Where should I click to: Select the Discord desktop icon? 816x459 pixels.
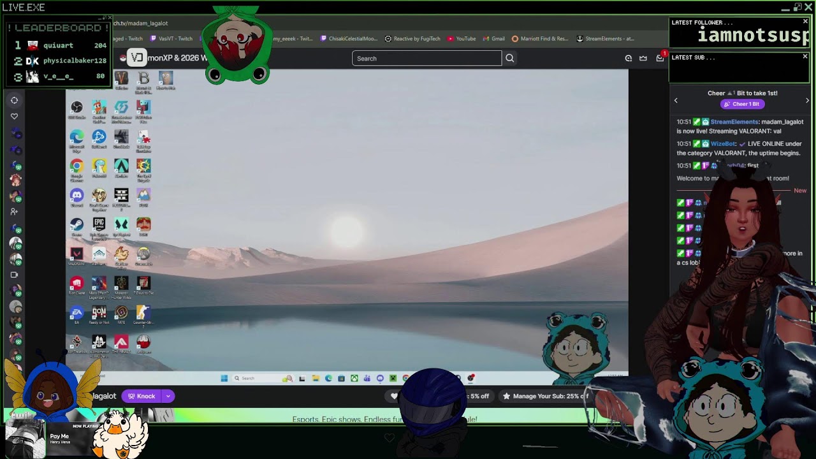pos(76,198)
